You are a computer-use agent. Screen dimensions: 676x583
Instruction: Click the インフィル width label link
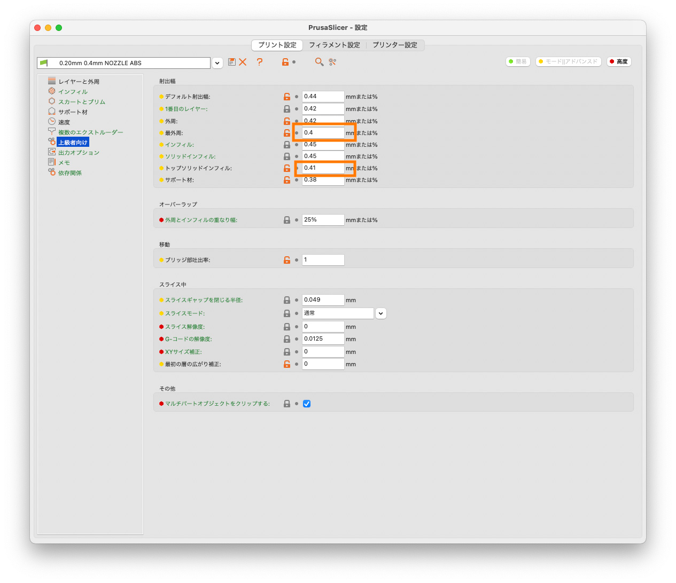(x=180, y=145)
